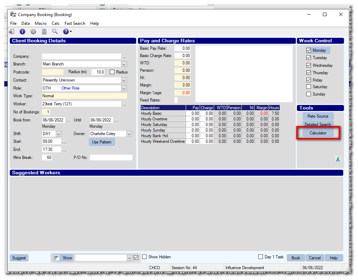Open the Until date picker

tap(116, 120)
